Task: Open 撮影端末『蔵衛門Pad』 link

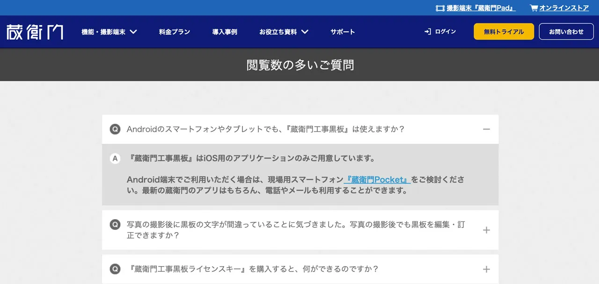Action: (481, 8)
